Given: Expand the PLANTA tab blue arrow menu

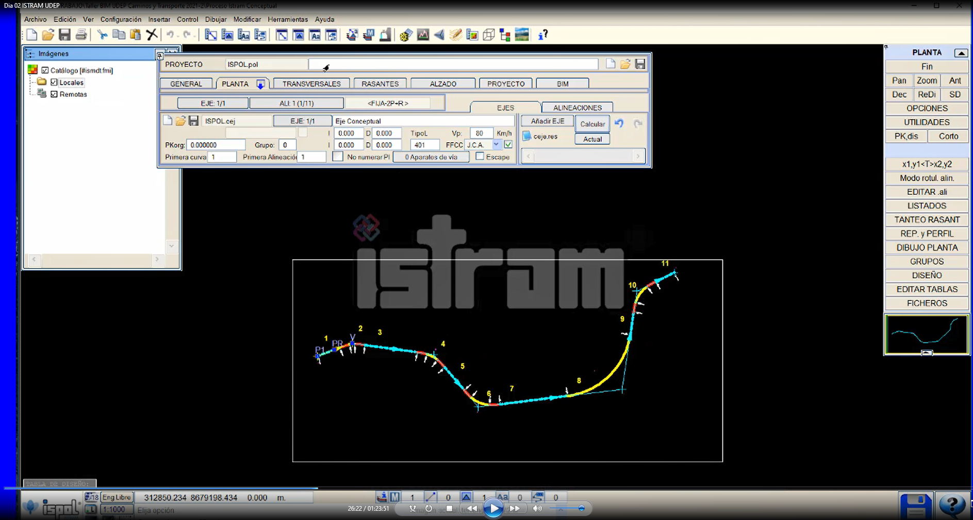Looking at the screenshot, I should pos(260,84).
